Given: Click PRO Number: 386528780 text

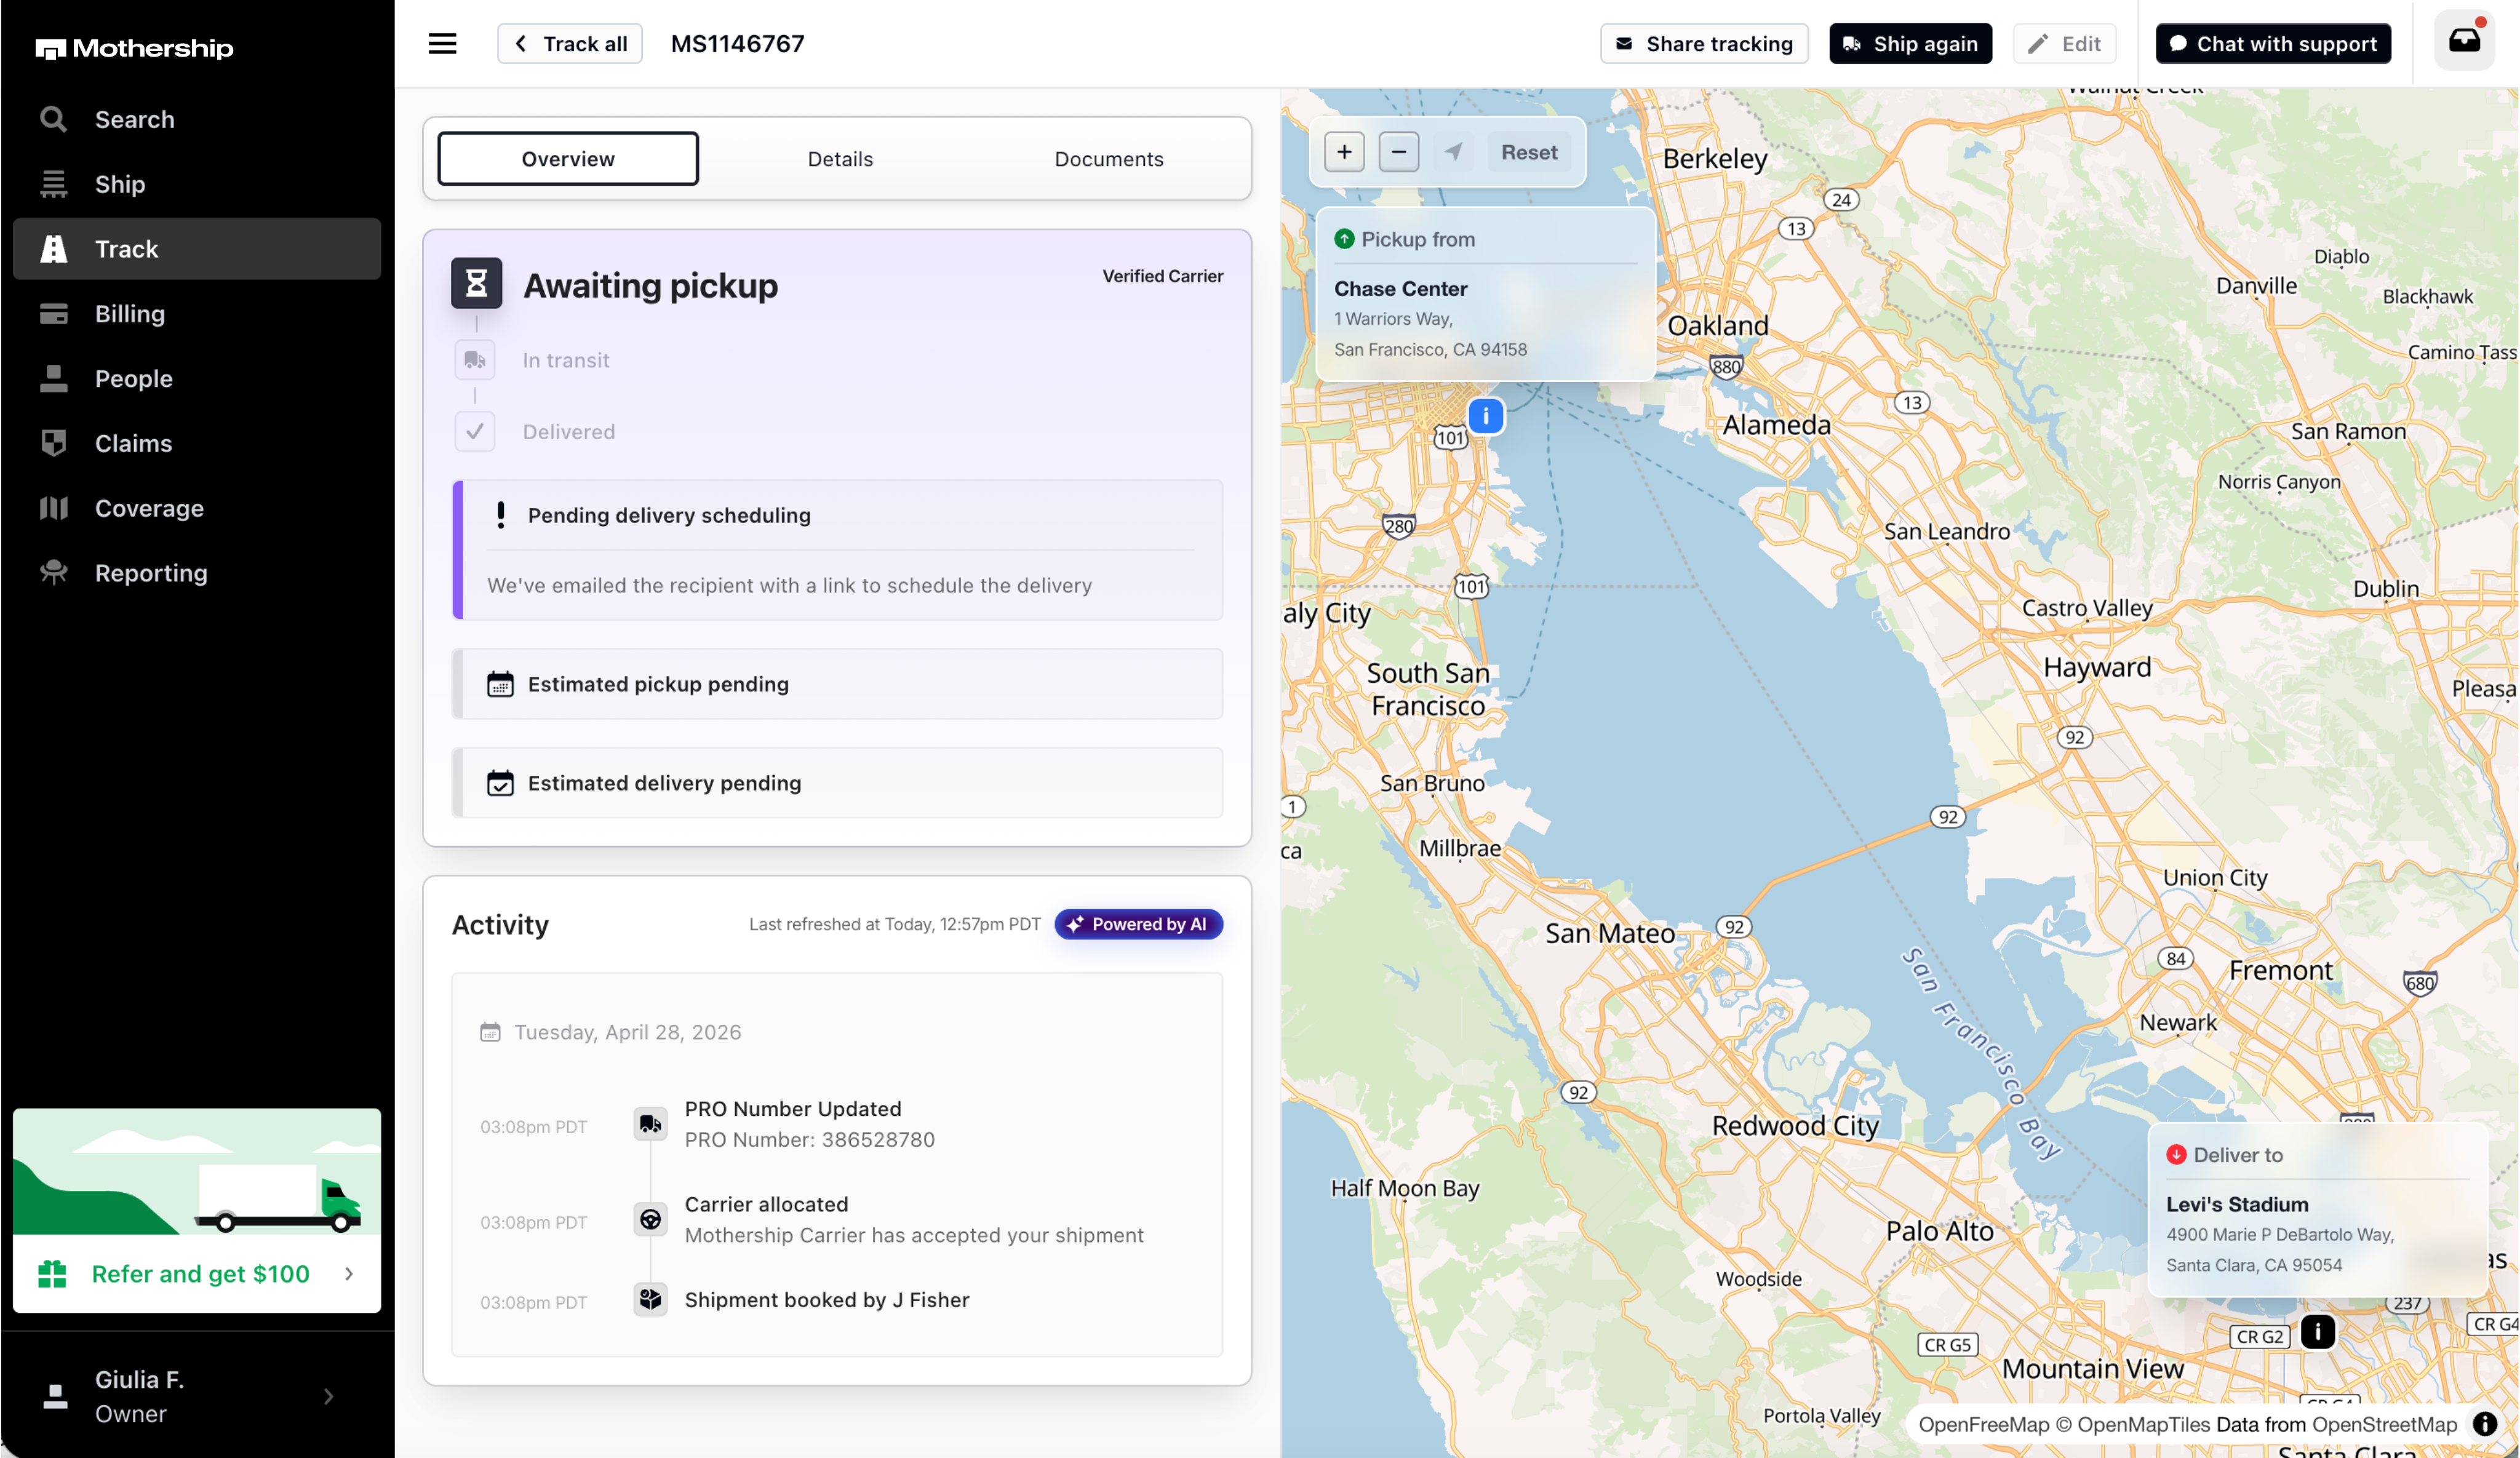Looking at the screenshot, I should (x=809, y=1140).
